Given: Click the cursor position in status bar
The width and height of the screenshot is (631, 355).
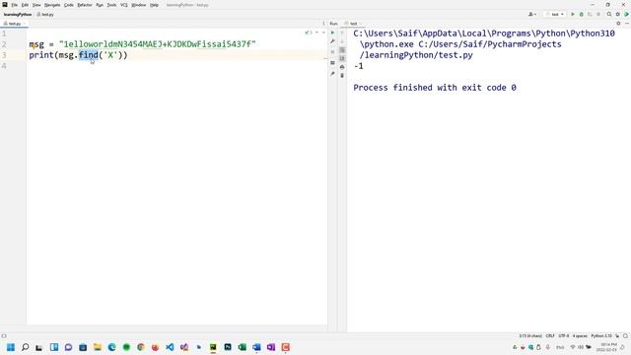Looking at the screenshot, I should coord(530,335).
